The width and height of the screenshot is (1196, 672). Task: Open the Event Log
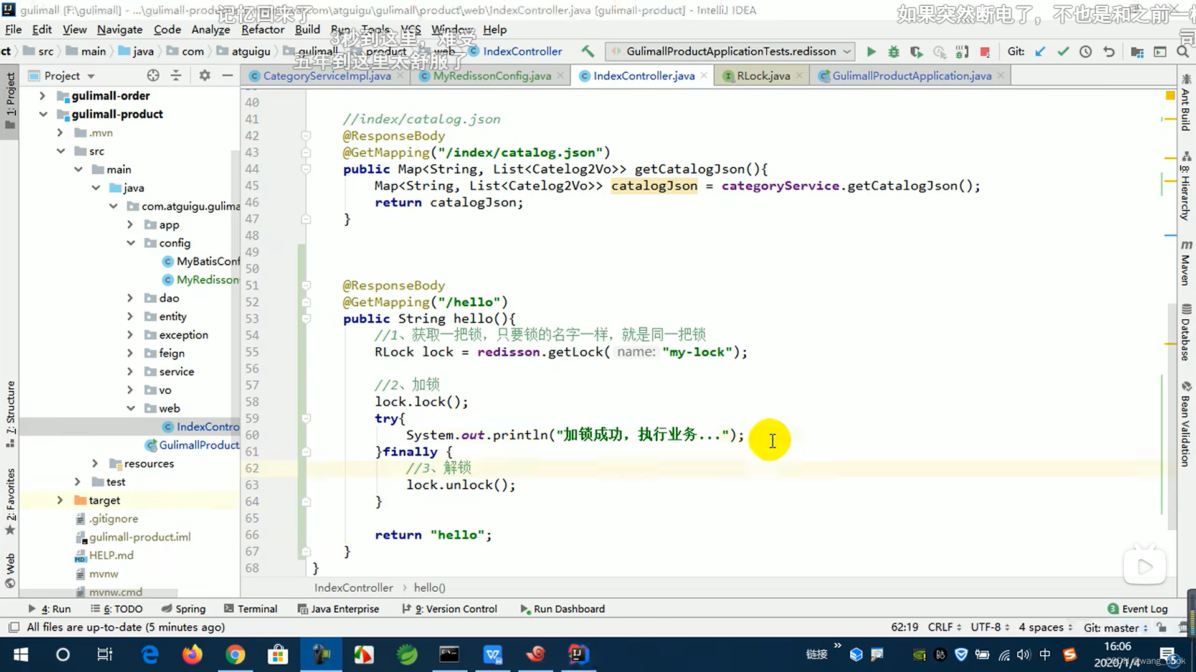click(x=1137, y=609)
